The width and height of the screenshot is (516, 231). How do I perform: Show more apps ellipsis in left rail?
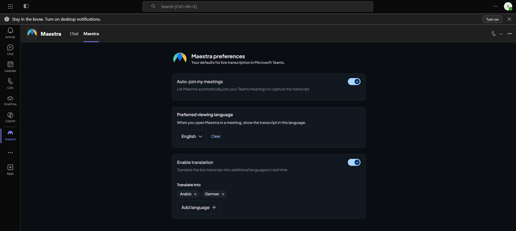(x=10, y=152)
